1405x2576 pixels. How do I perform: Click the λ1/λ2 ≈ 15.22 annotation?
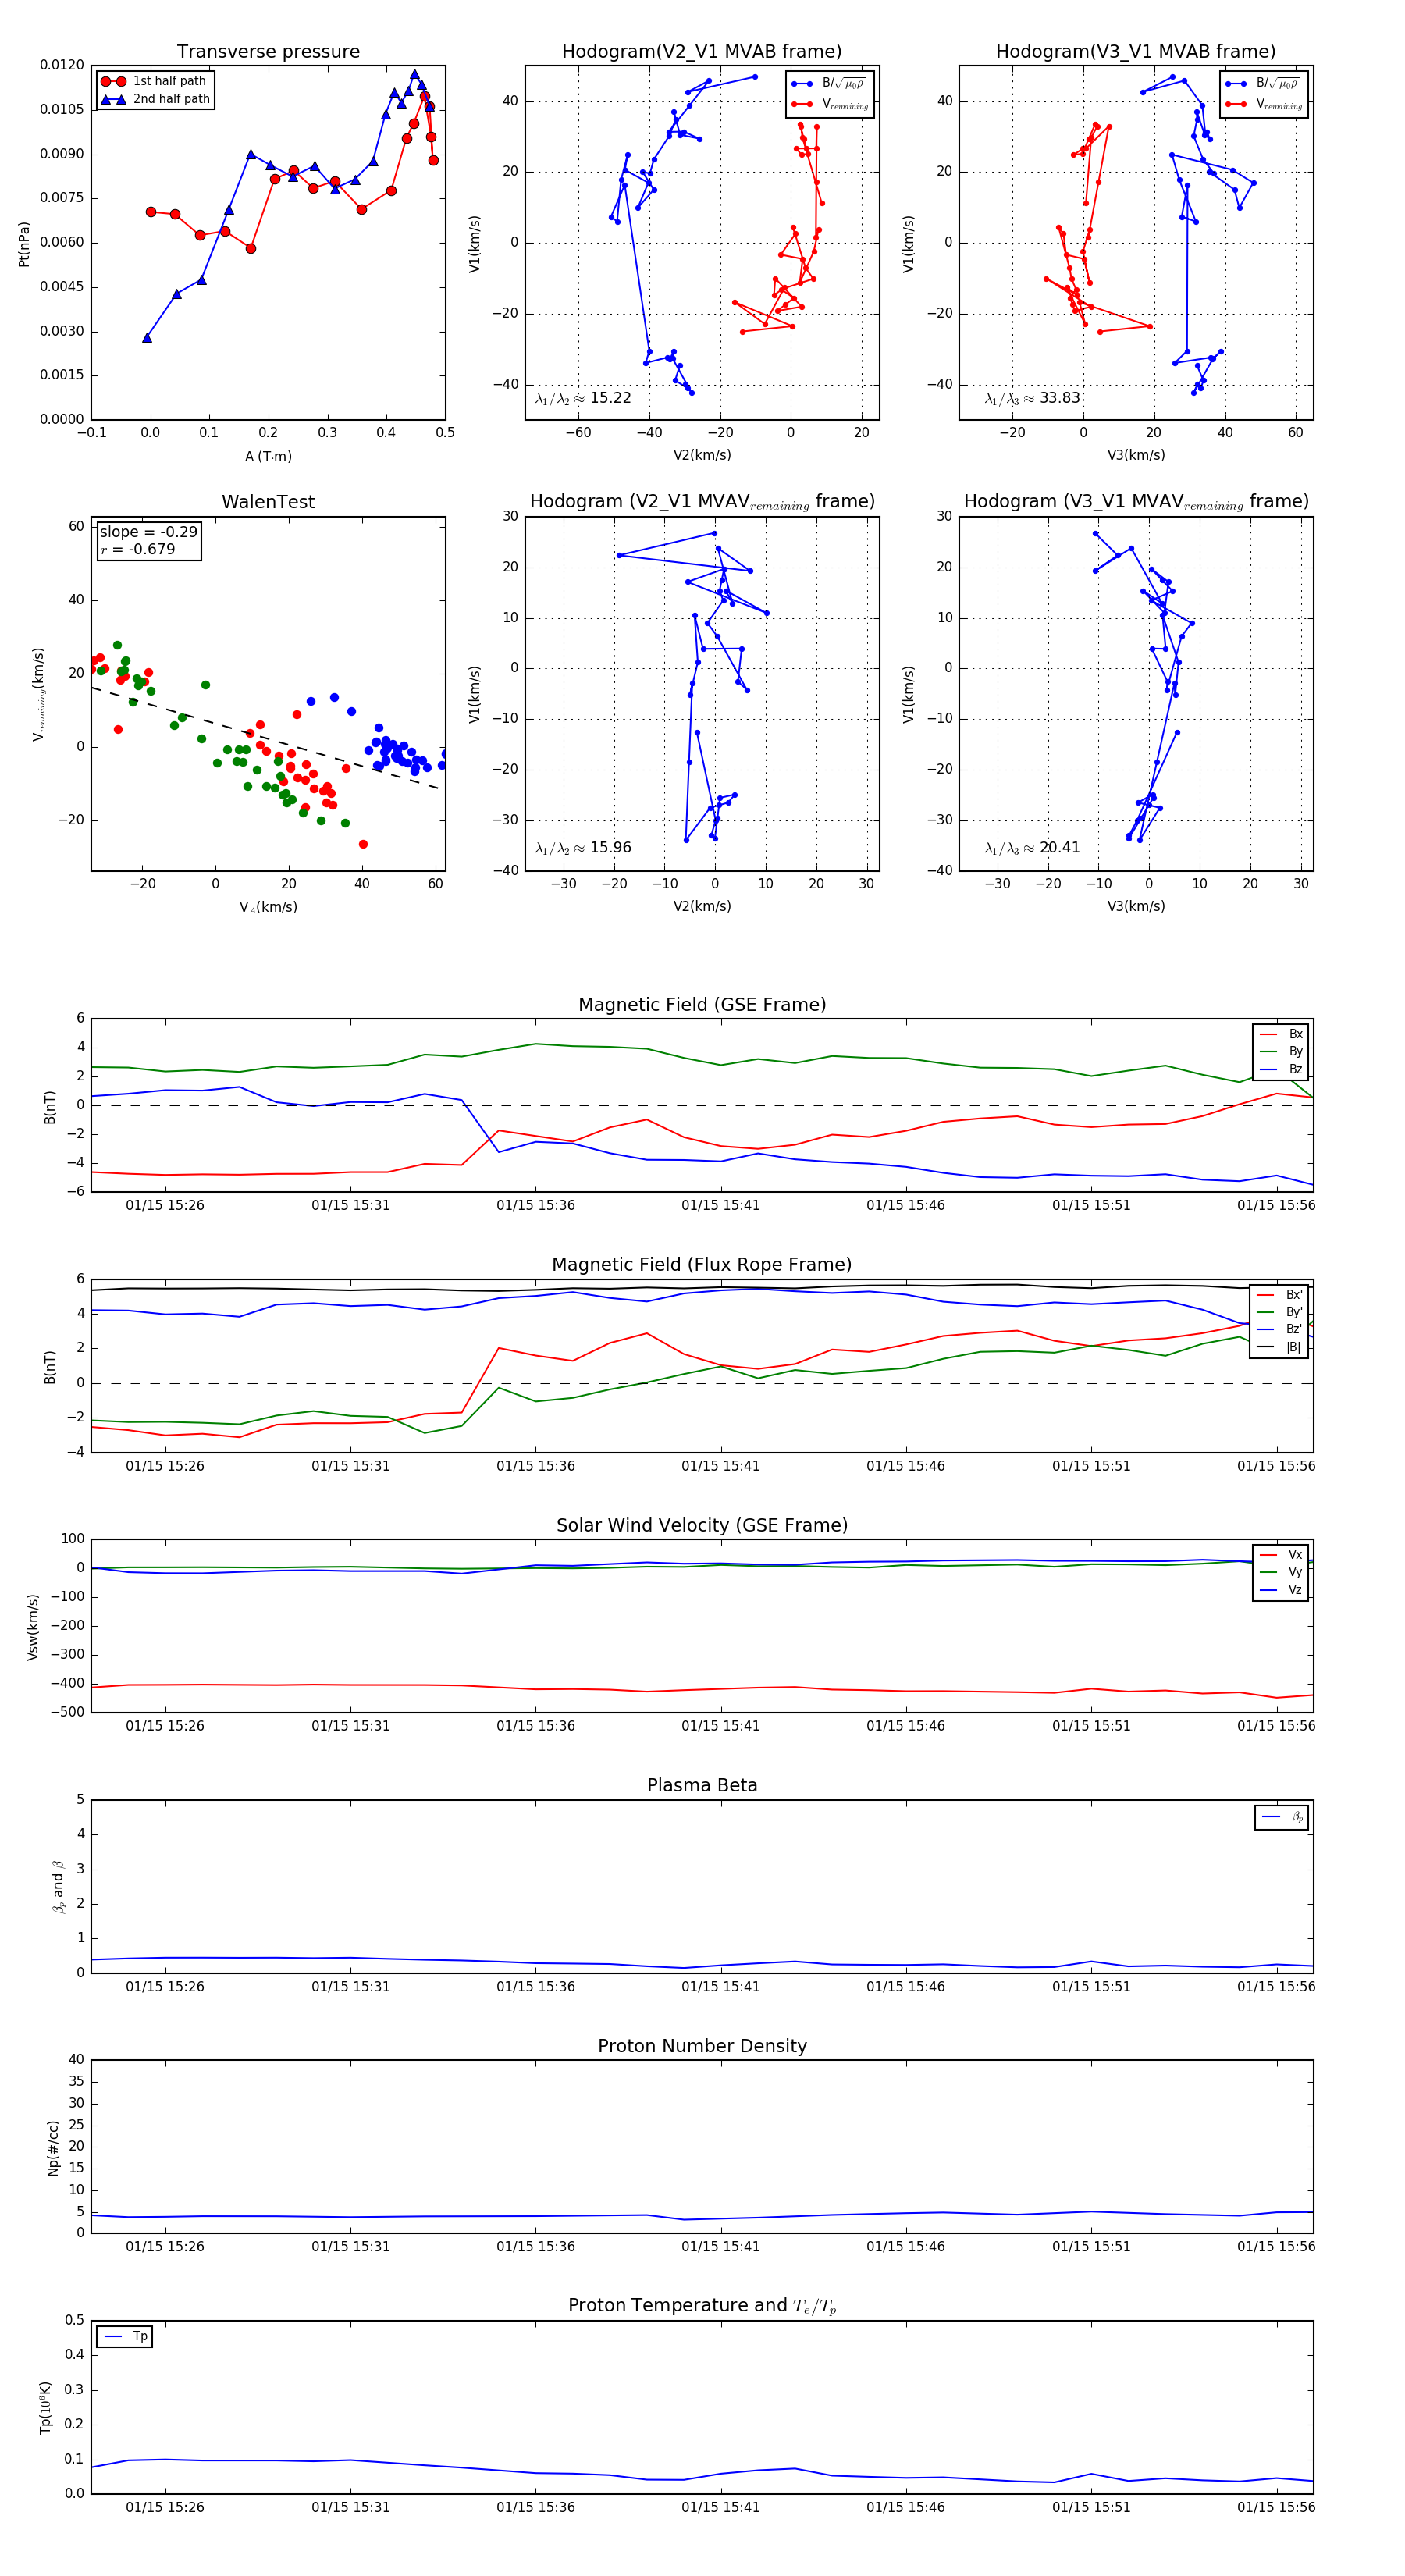[x=583, y=398]
